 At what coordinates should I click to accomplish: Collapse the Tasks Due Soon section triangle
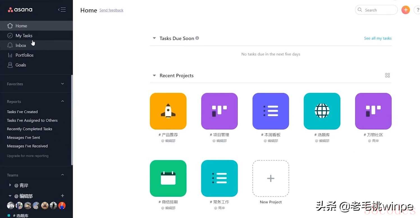[x=154, y=38]
